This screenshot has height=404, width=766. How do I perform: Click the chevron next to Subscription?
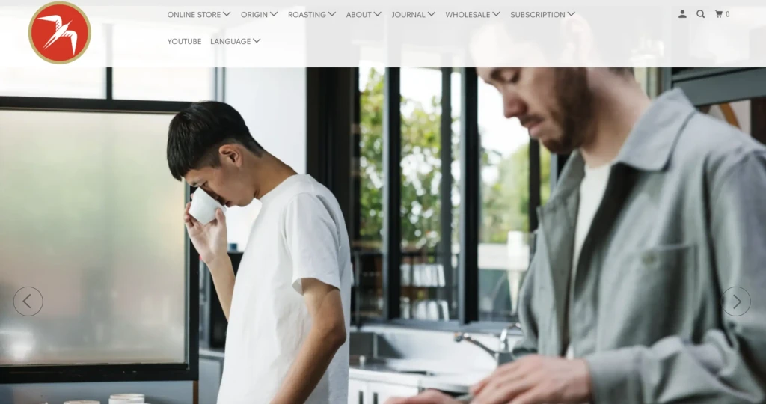click(x=571, y=14)
